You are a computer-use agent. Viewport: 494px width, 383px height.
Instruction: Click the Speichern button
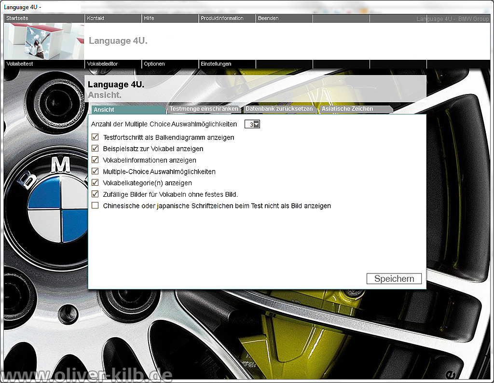coord(394,278)
